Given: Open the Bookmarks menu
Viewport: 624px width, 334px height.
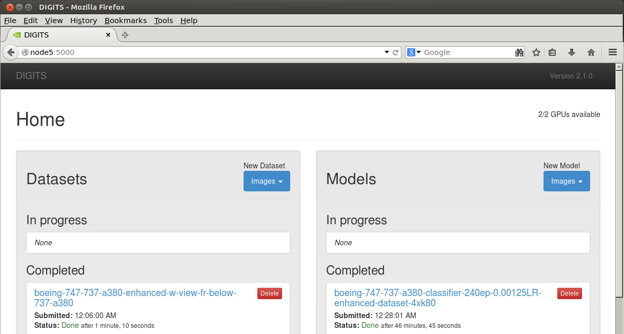Looking at the screenshot, I should point(126,21).
